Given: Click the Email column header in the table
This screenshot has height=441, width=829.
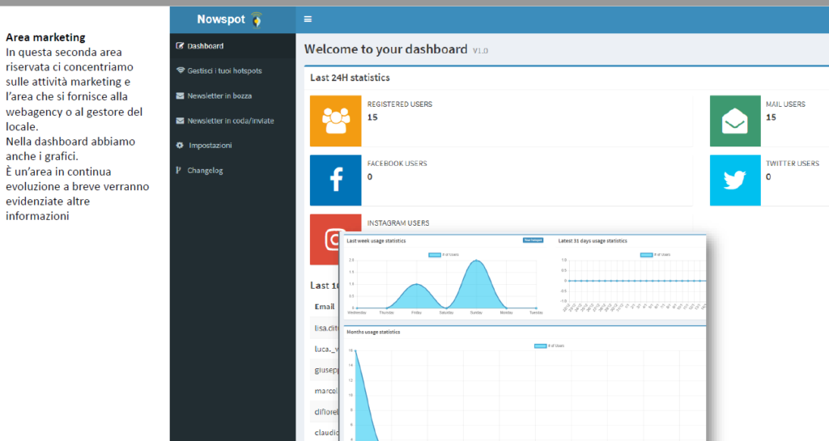Looking at the screenshot, I should click(325, 307).
